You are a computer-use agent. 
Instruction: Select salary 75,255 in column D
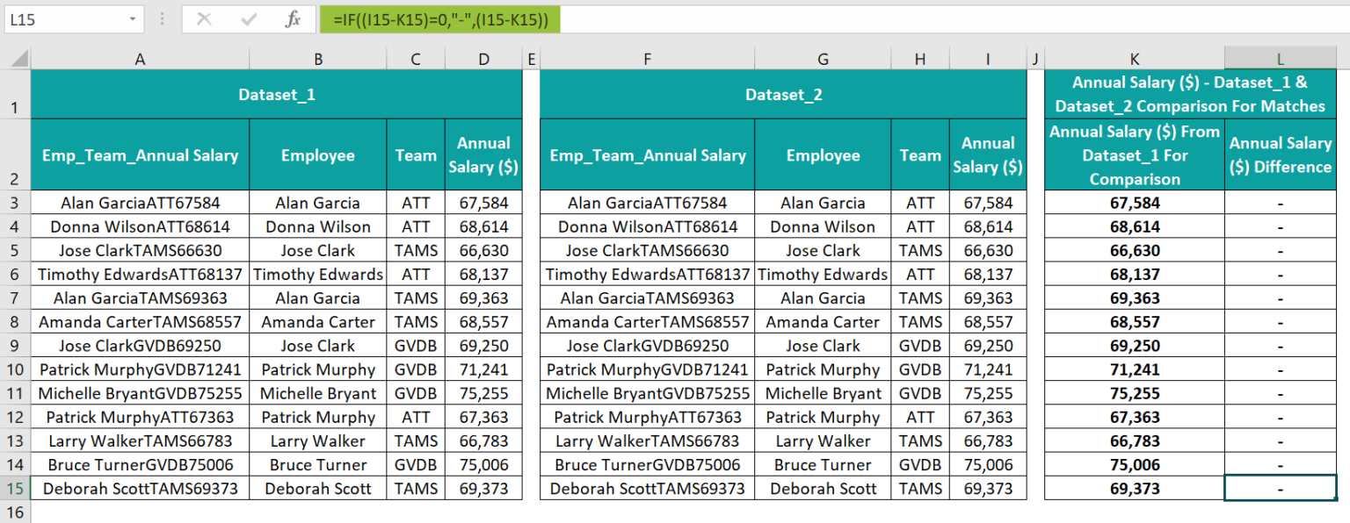[x=483, y=393]
